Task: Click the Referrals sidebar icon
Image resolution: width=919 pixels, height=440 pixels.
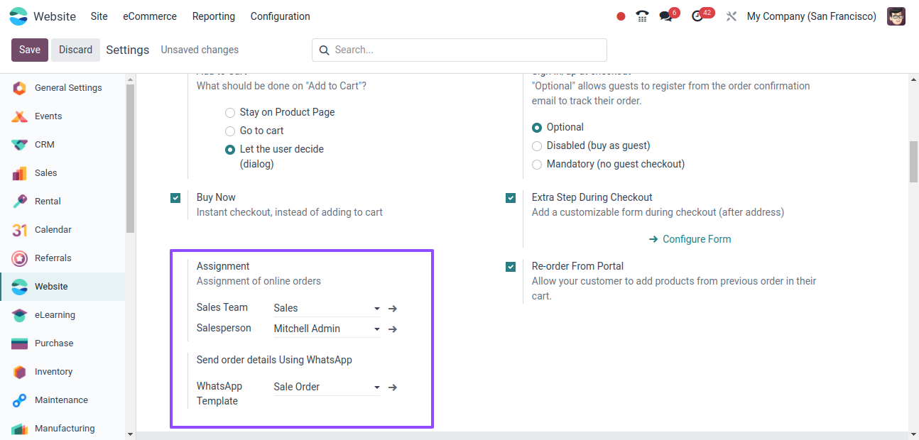Action: coord(20,258)
